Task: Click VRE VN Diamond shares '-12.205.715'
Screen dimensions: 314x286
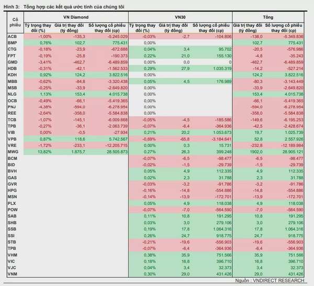Action: (x=117, y=146)
